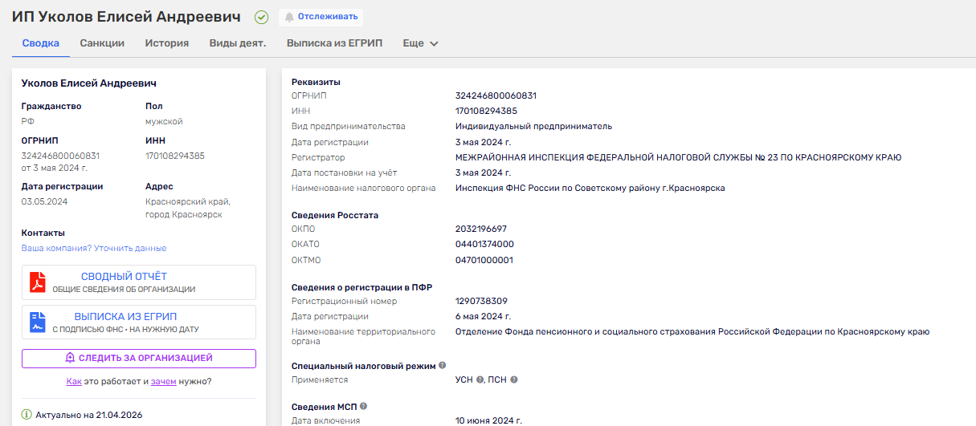The width and height of the screenshot is (976, 426).
Task: Click sidebar registration date 03.05.2024
Action: coord(44,202)
